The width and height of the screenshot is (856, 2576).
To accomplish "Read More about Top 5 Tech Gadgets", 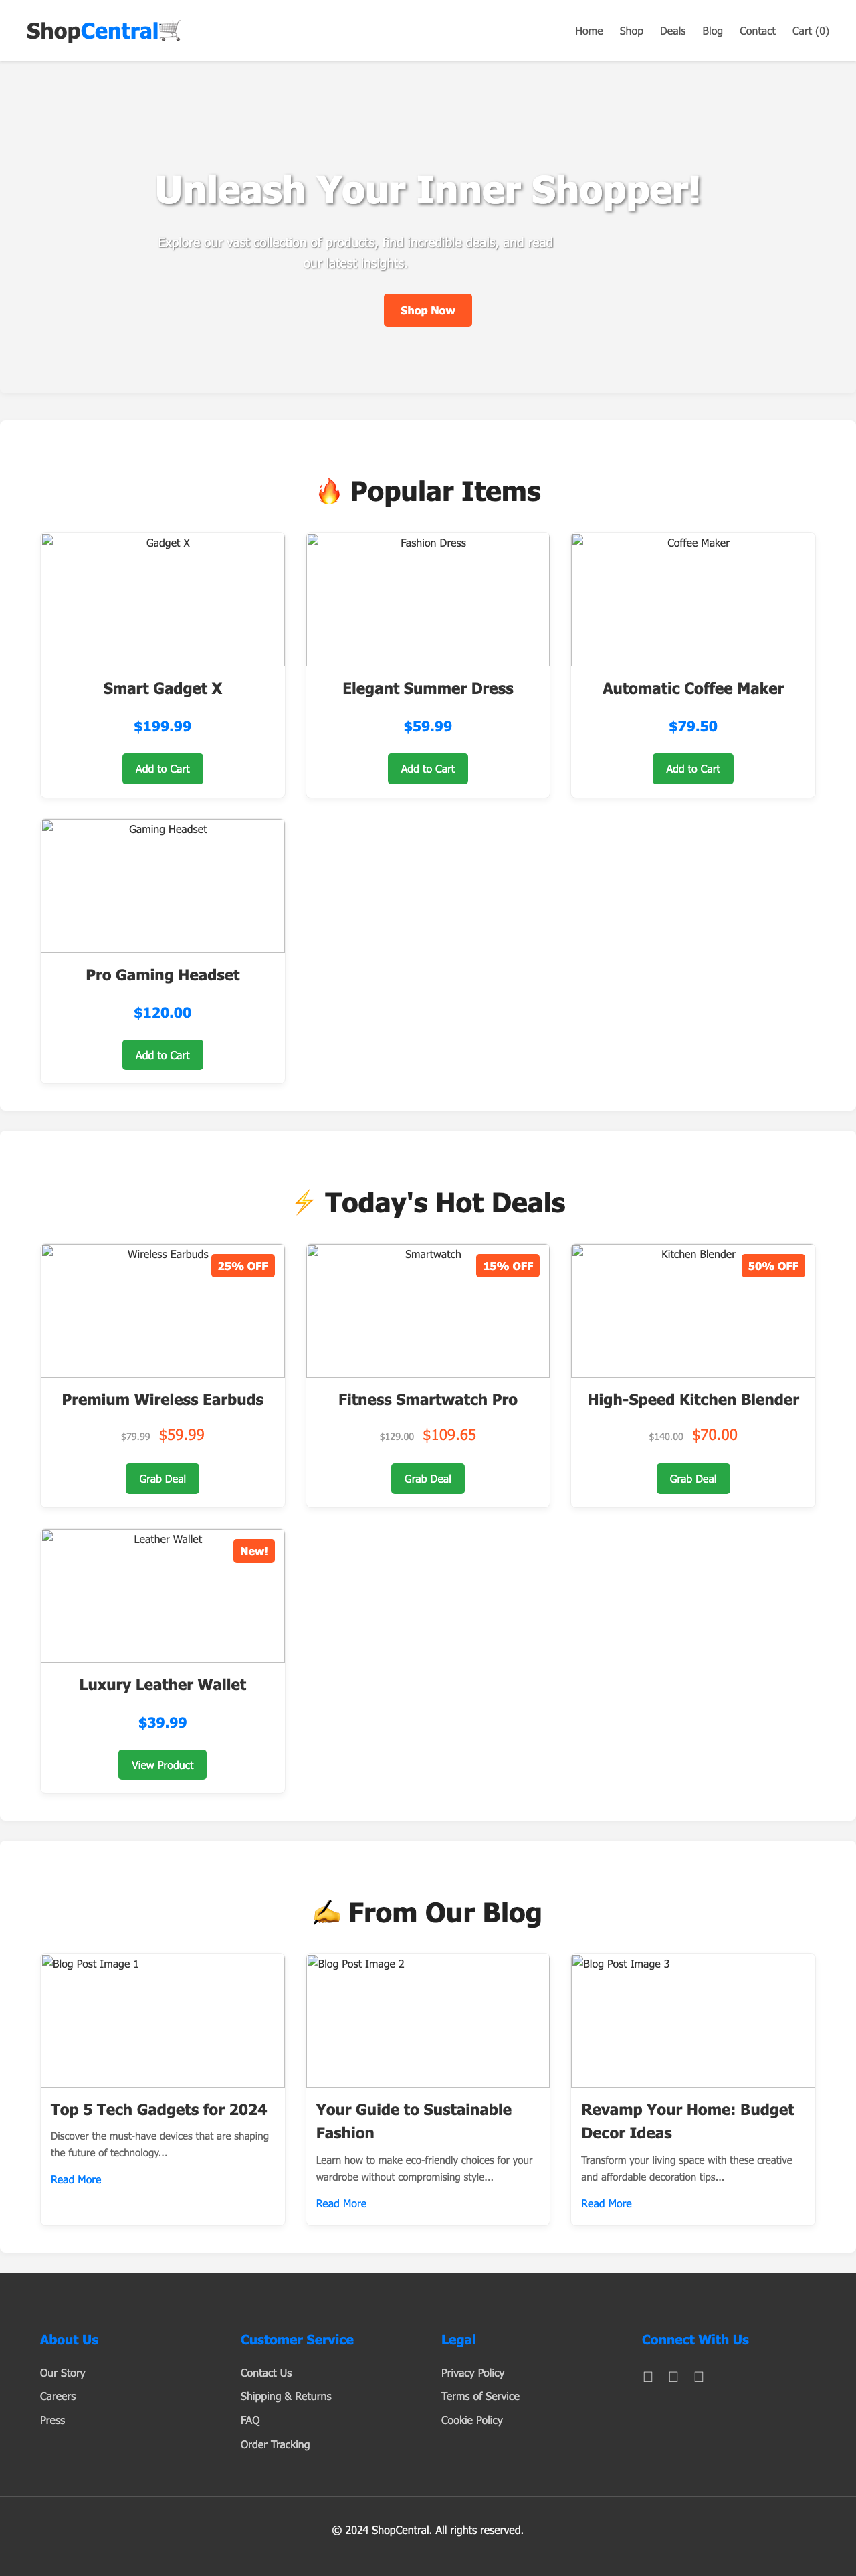I will click(76, 2179).
